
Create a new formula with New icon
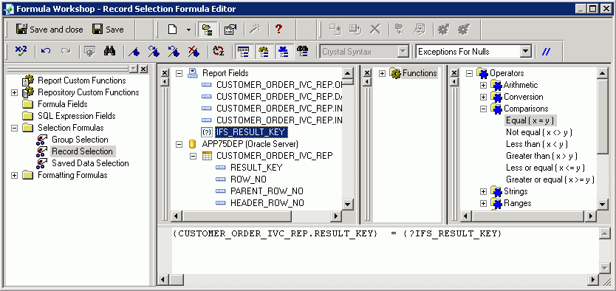172,30
